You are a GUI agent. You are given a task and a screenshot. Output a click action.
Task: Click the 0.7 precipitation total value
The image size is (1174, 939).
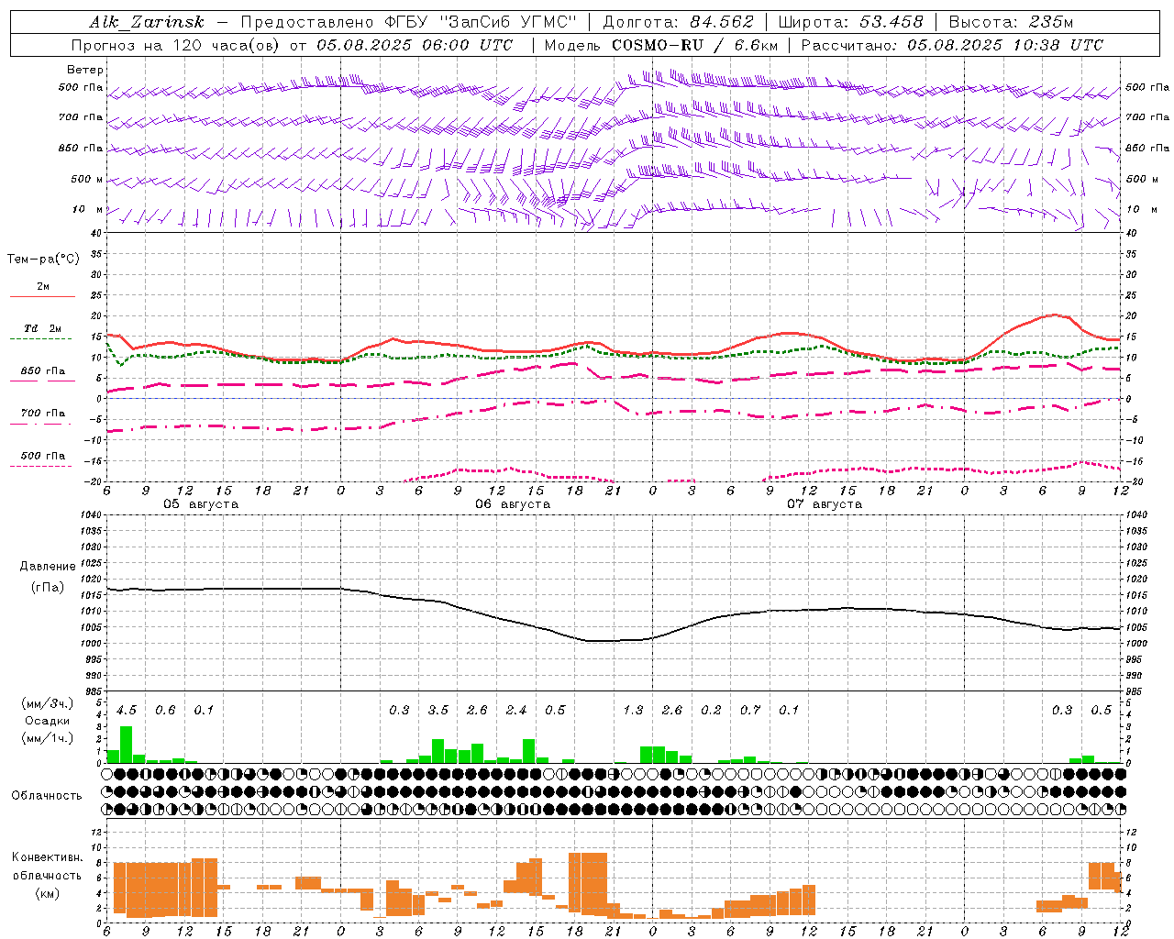click(x=750, y=711)
